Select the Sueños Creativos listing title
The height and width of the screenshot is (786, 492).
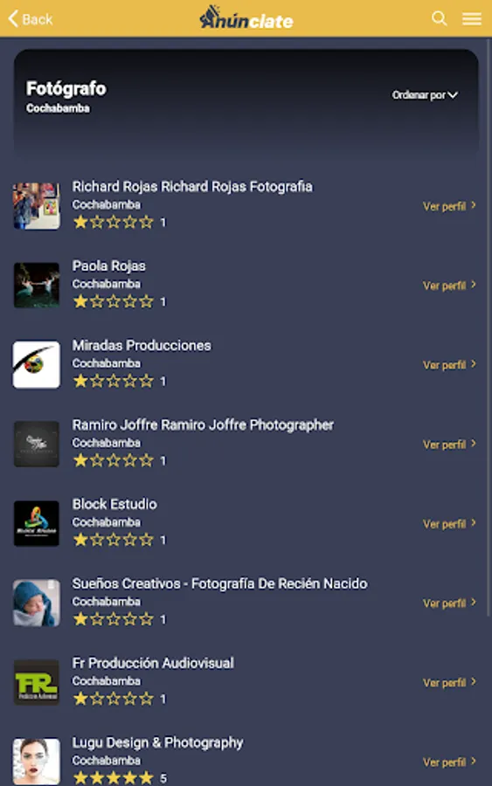click(219, 583)
